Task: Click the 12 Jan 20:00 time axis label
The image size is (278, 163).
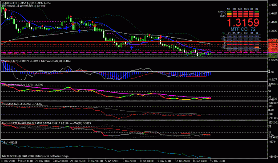Action: 183,161
